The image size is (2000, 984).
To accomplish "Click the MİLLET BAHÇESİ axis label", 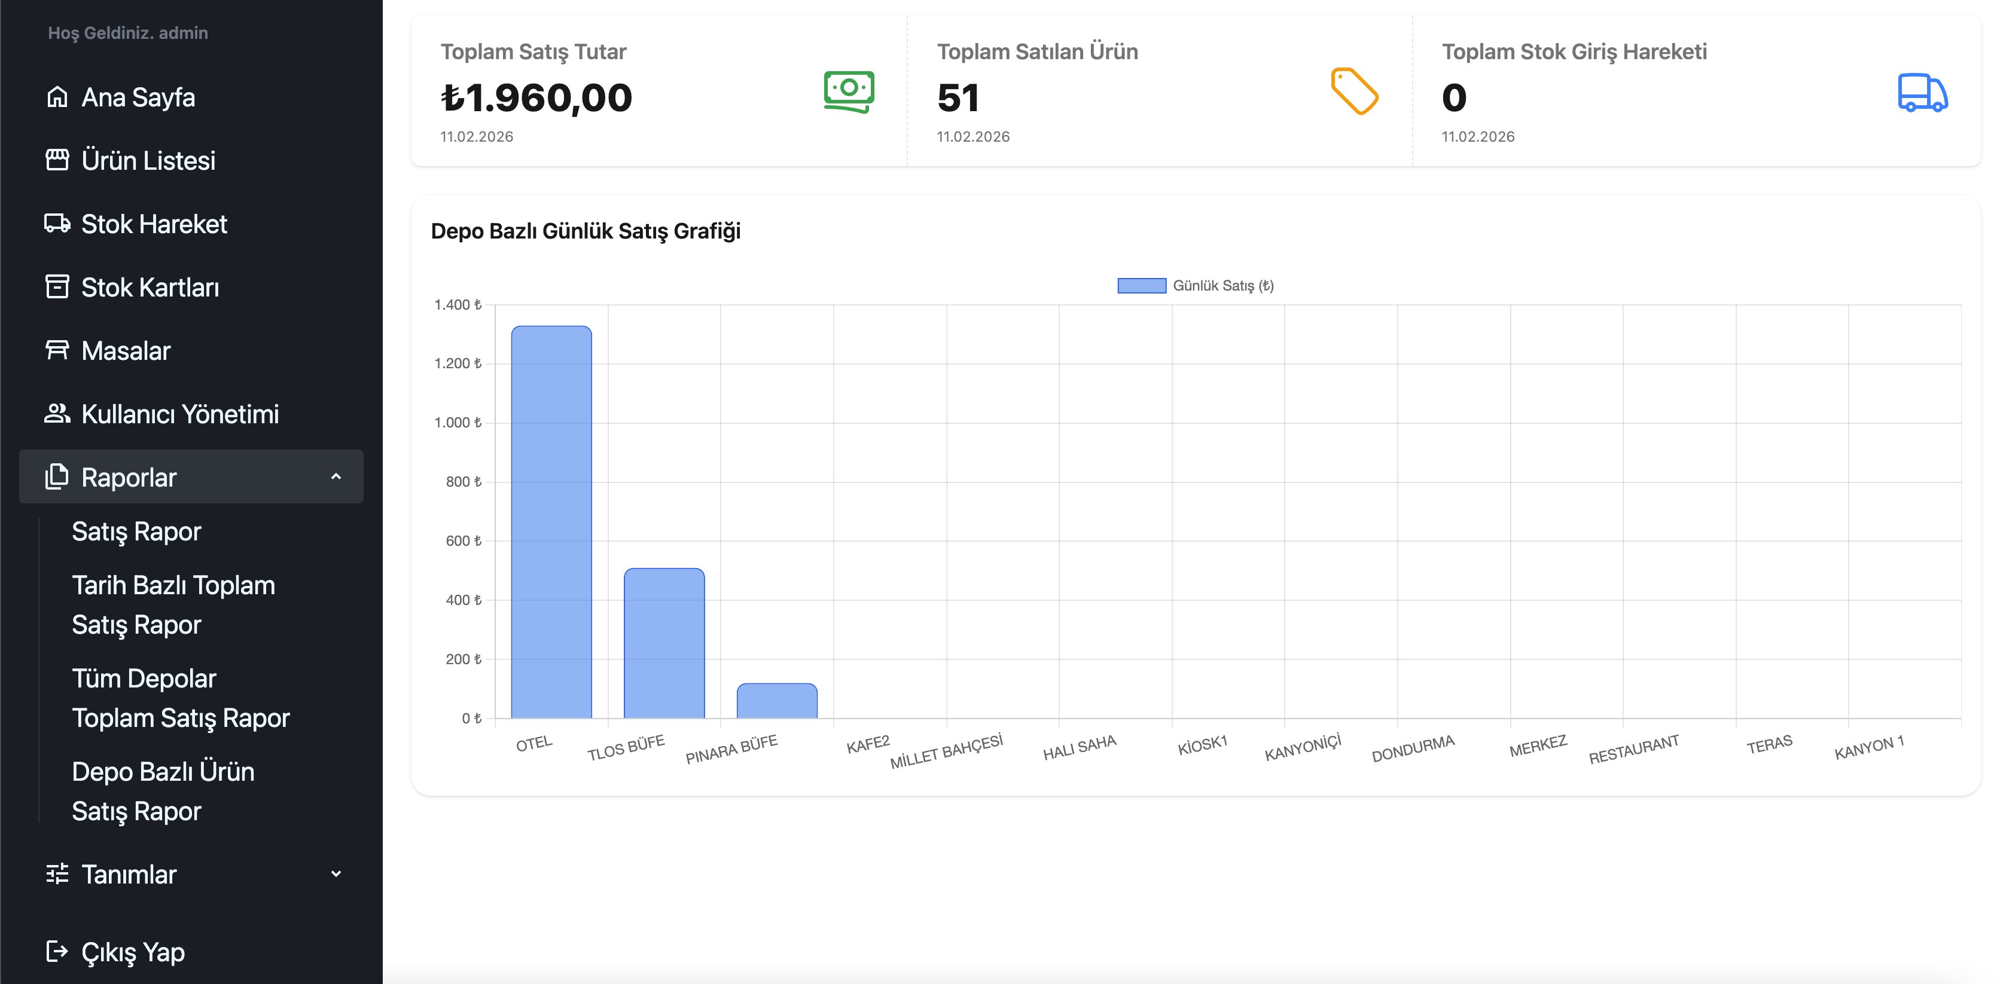I will (946, 750).
